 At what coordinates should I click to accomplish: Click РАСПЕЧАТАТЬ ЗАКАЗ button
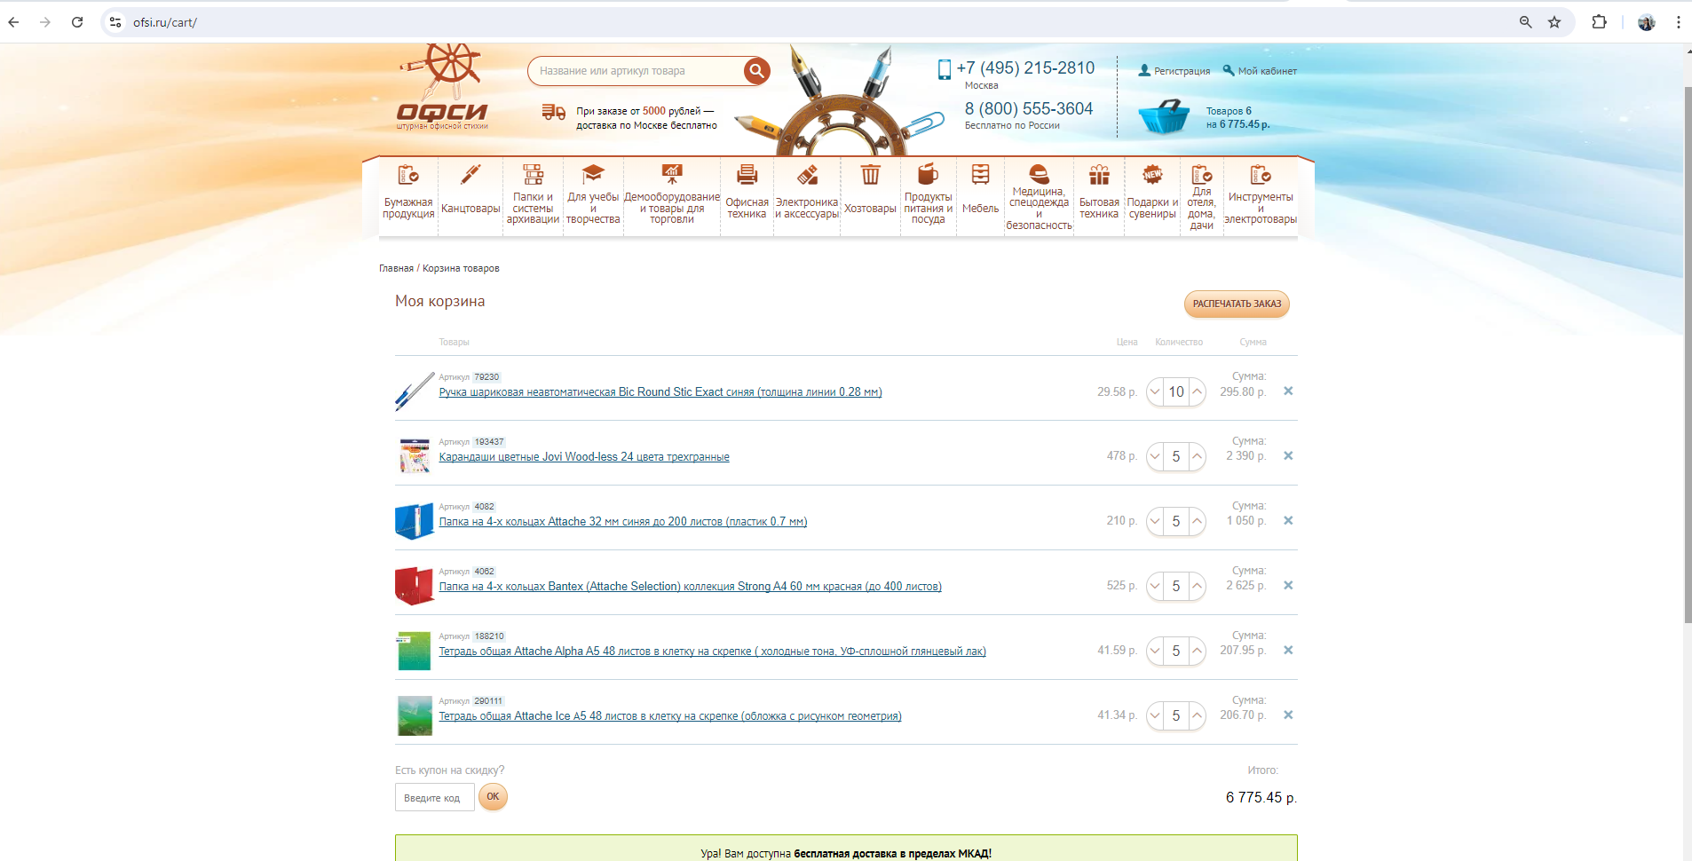pyautogui.click(x=1237, y=304)
